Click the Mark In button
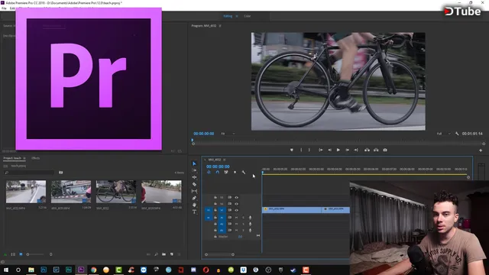The width and height of the screenshot is (489, 275). [301, 150]
